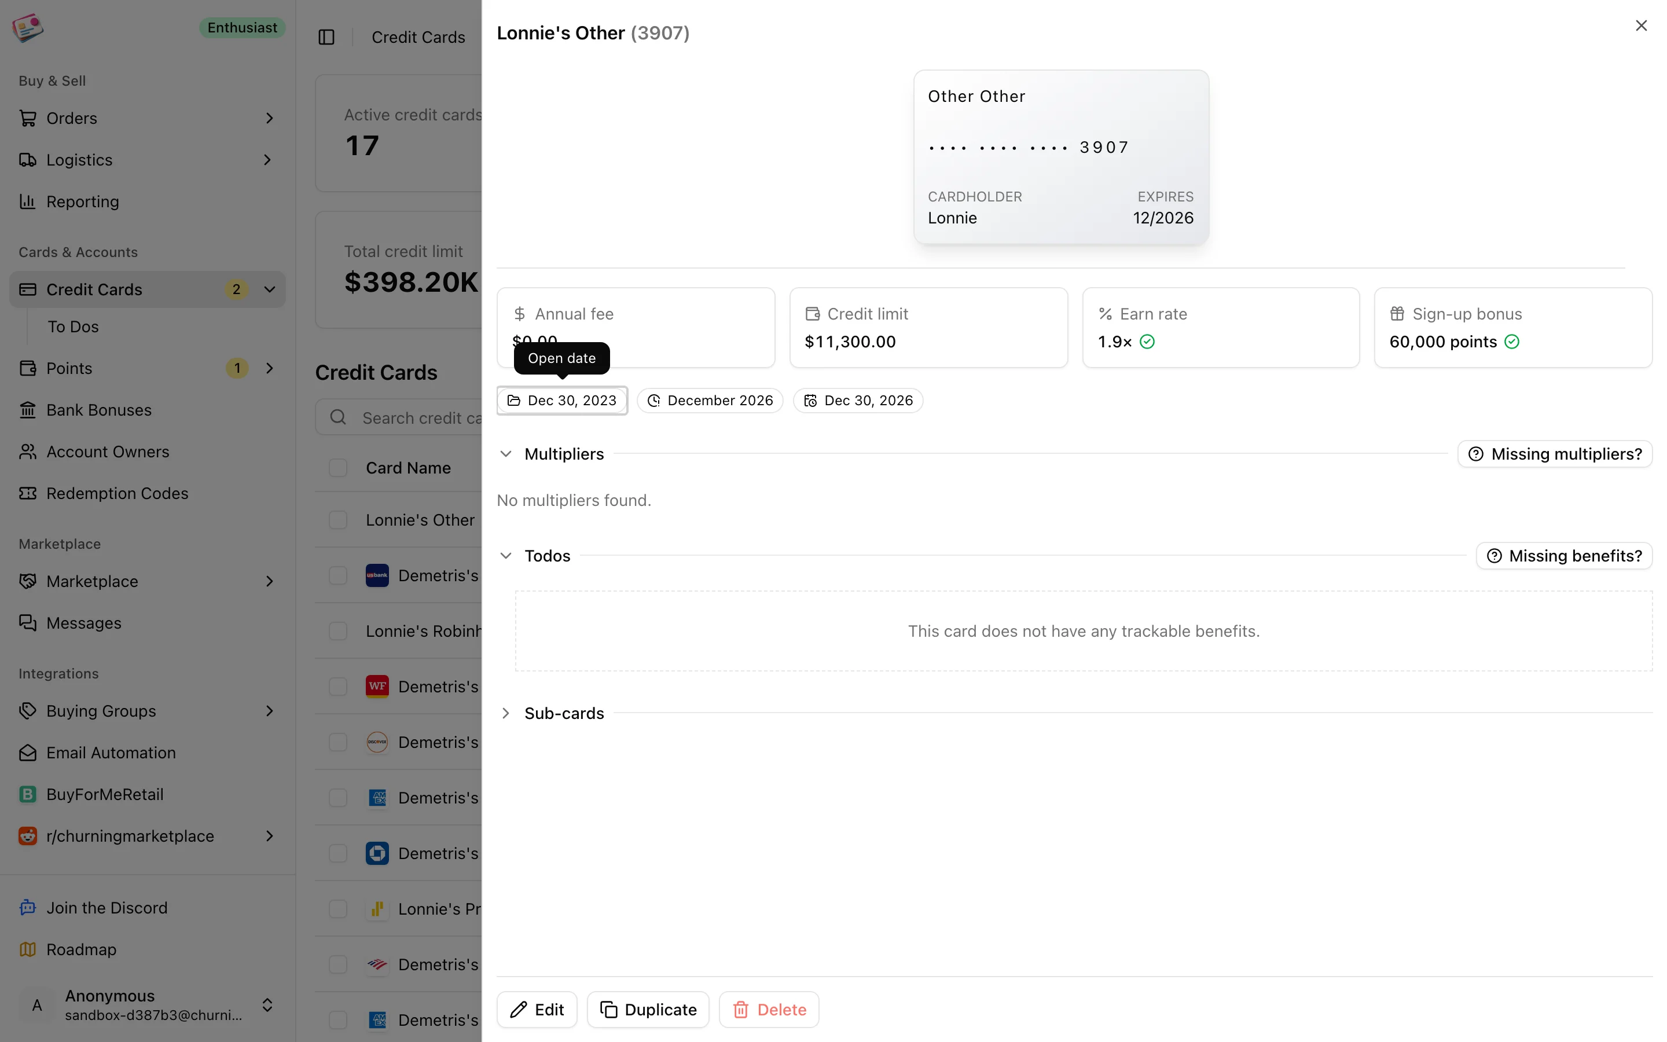
Task: Focus the Search credit cards field
Action: pos(399,417)
